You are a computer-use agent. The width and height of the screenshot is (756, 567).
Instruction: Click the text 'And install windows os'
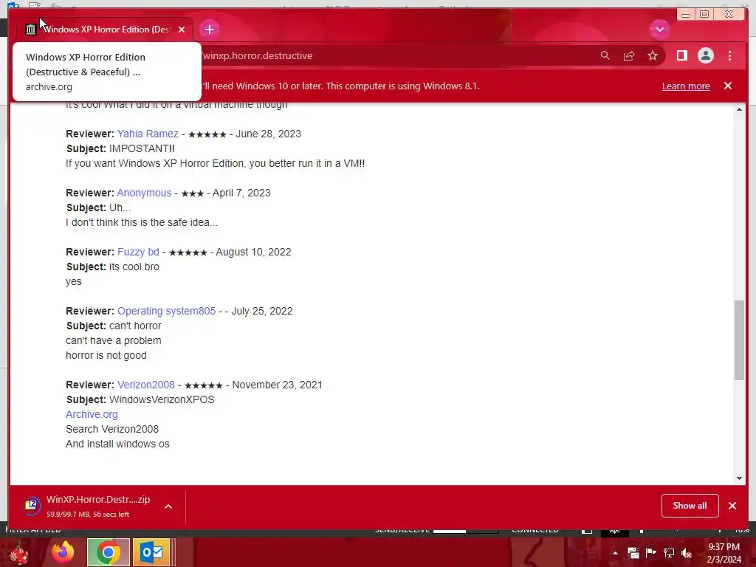(117, 444)
